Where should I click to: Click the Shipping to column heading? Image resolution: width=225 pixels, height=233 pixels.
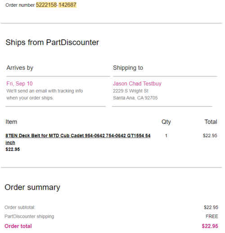128,68
